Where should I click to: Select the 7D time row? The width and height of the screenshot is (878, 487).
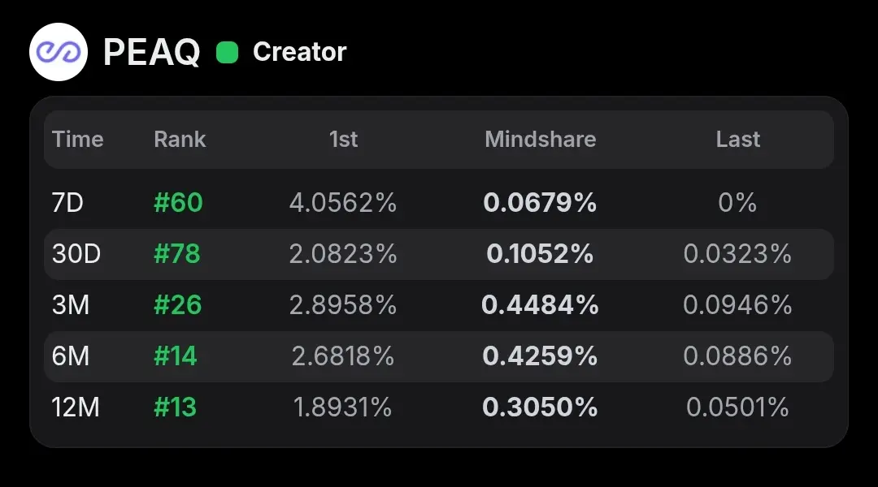pos(439,202)
